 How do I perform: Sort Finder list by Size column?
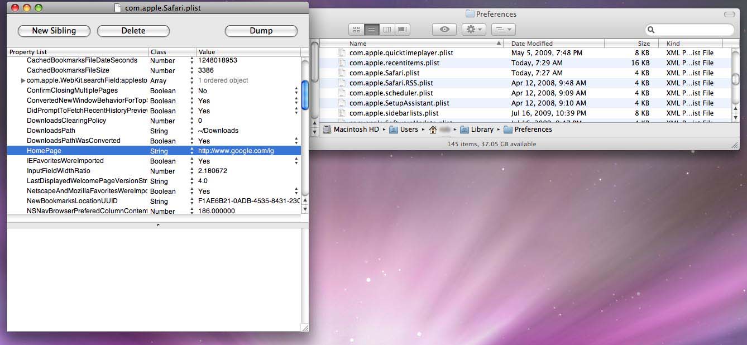631,44
